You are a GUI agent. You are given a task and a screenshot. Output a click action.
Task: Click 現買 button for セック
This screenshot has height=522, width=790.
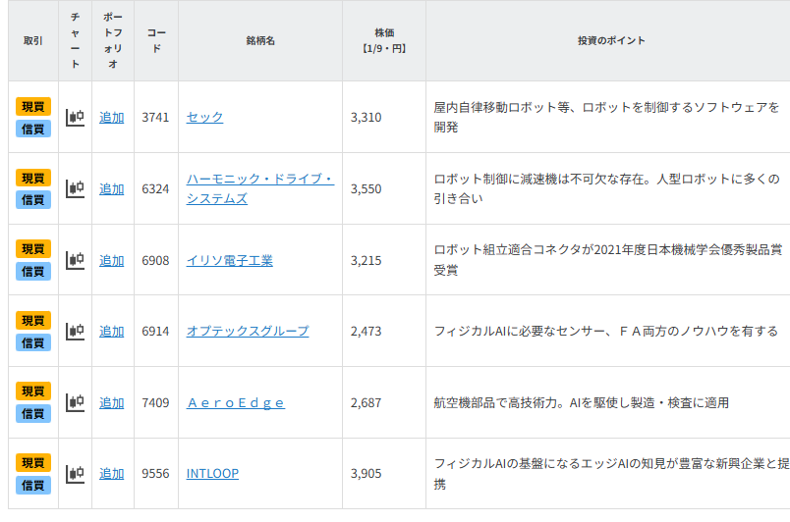(x=33, y=107)
